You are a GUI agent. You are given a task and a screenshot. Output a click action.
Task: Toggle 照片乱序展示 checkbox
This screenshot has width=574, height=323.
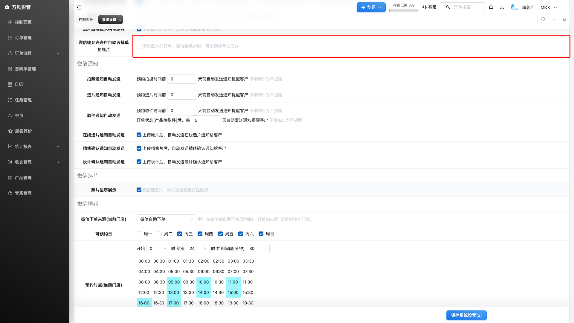139,190
